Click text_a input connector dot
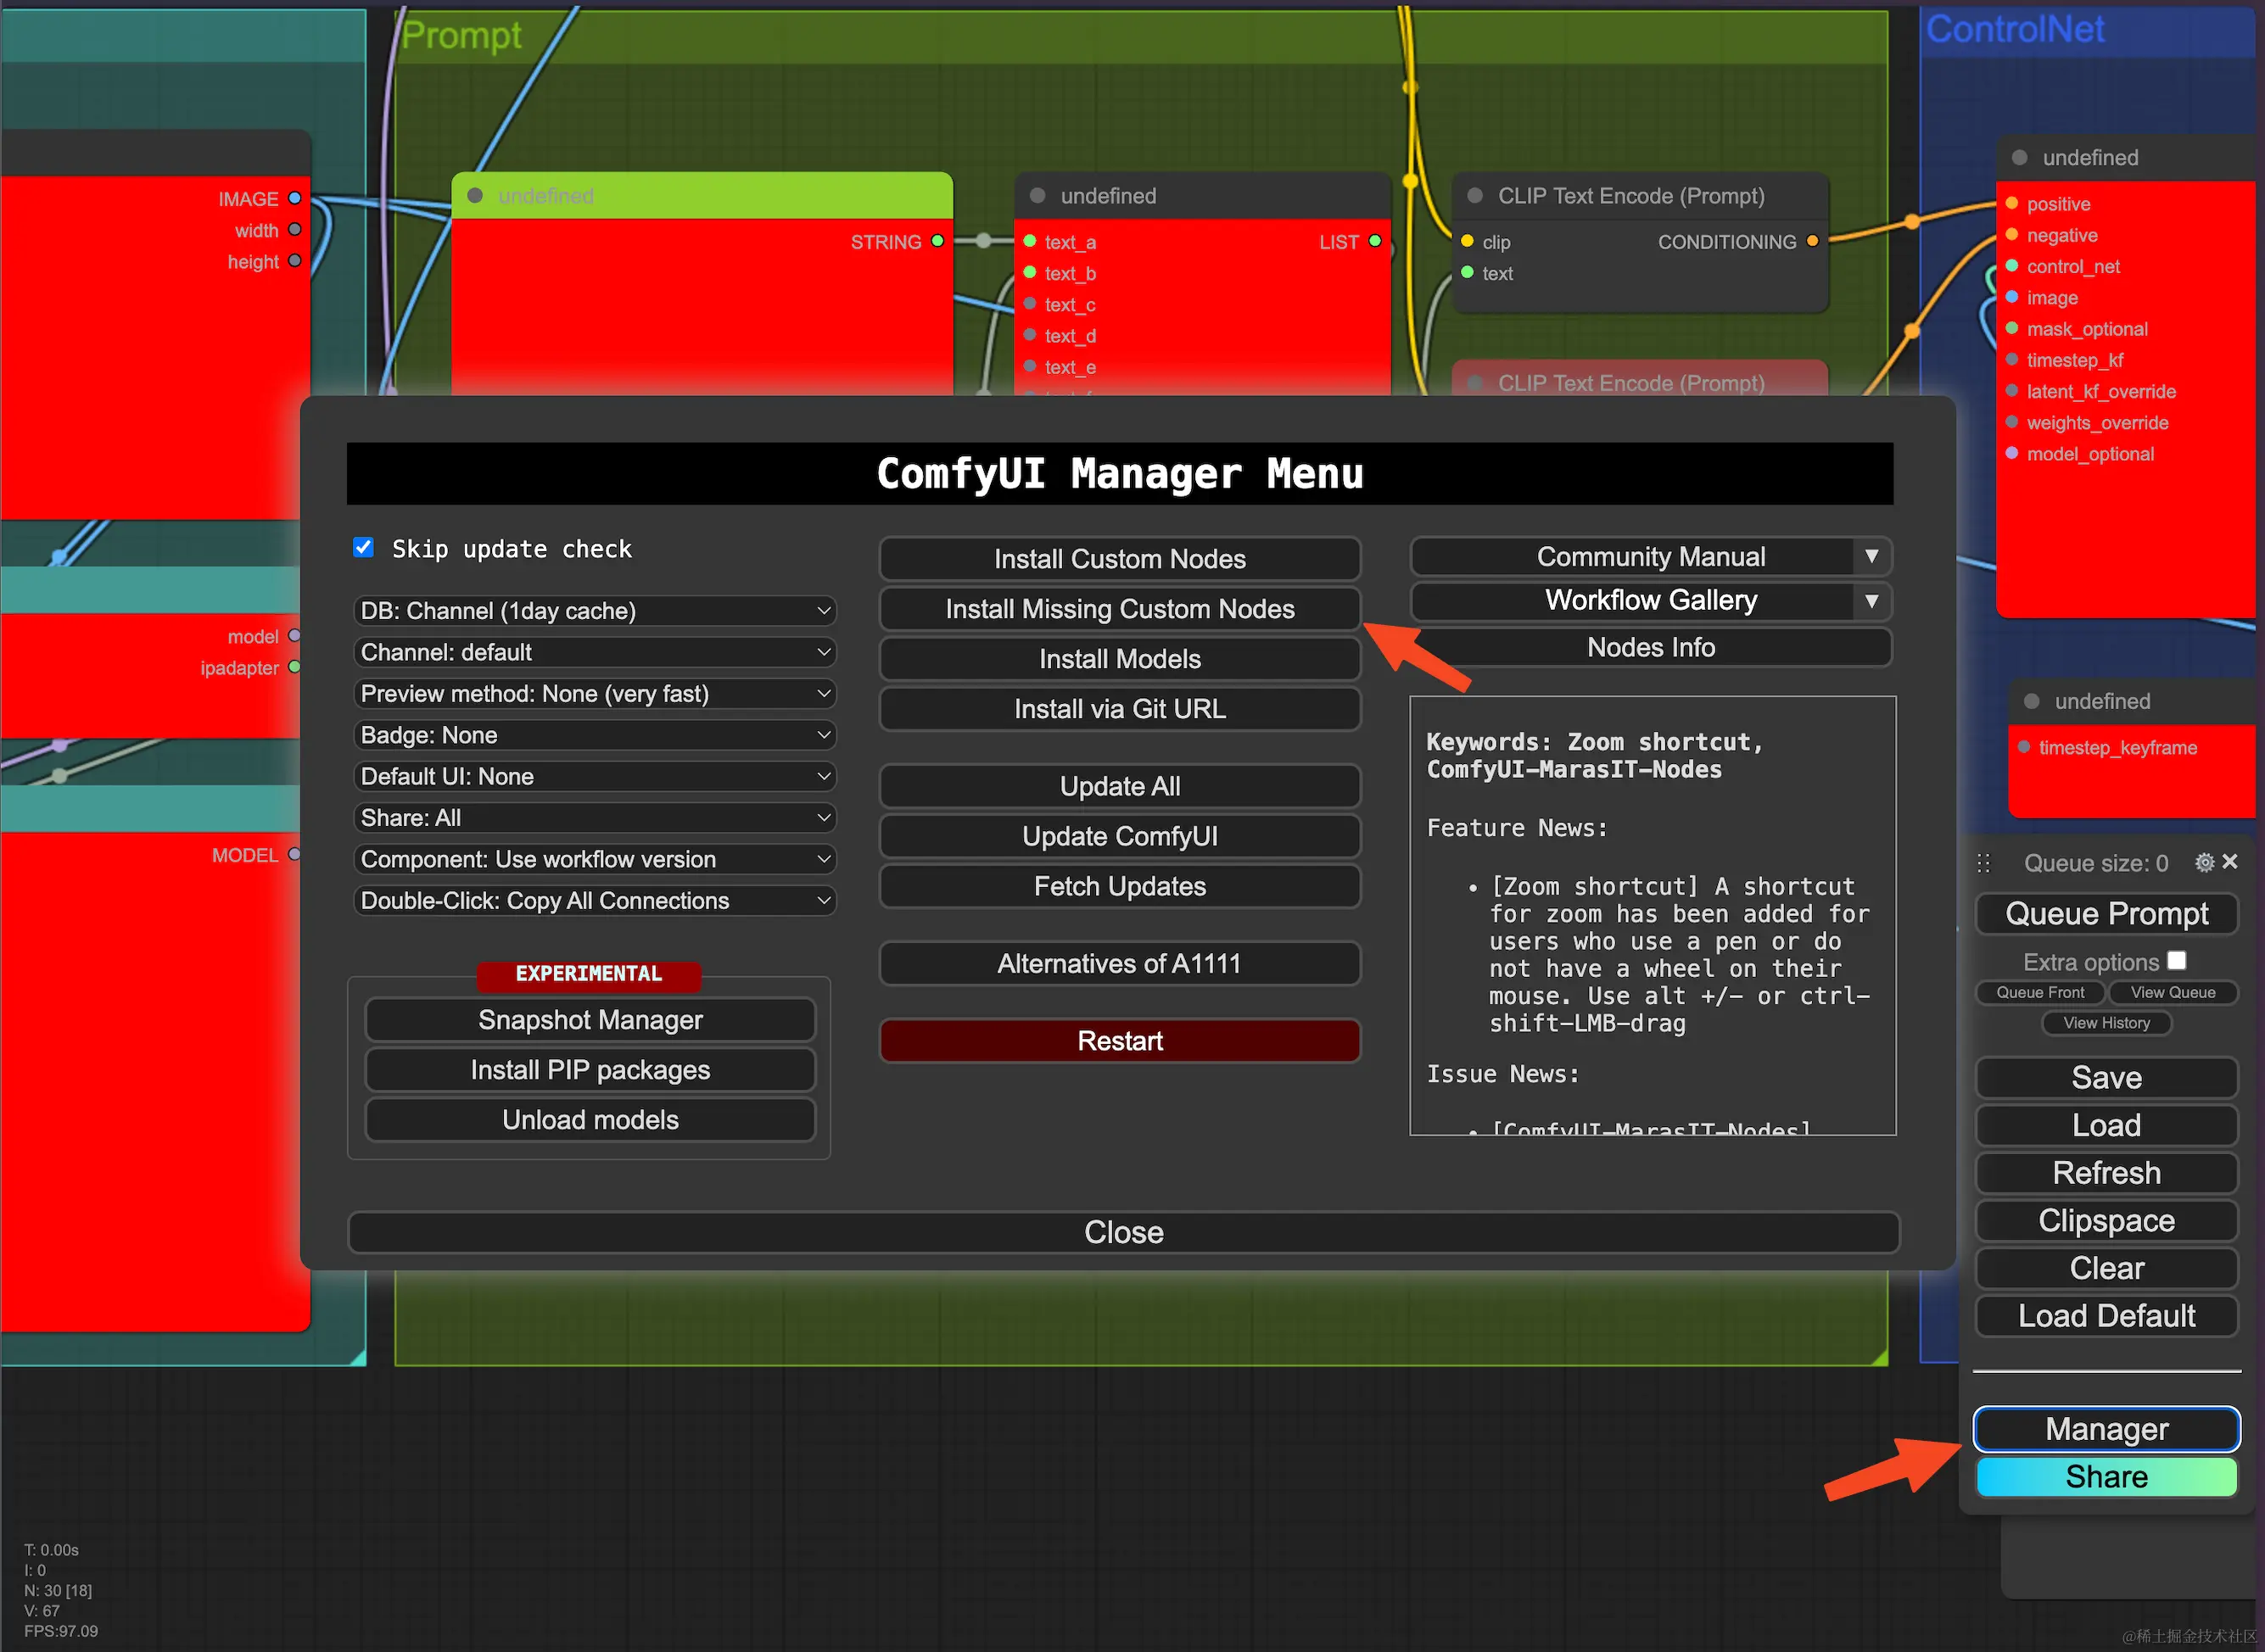Viewport: 2265px width, 1652px height. coord(1030,241)
